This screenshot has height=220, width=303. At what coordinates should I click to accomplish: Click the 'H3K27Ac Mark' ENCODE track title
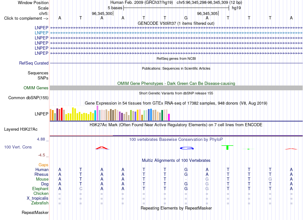pos(176,125)
